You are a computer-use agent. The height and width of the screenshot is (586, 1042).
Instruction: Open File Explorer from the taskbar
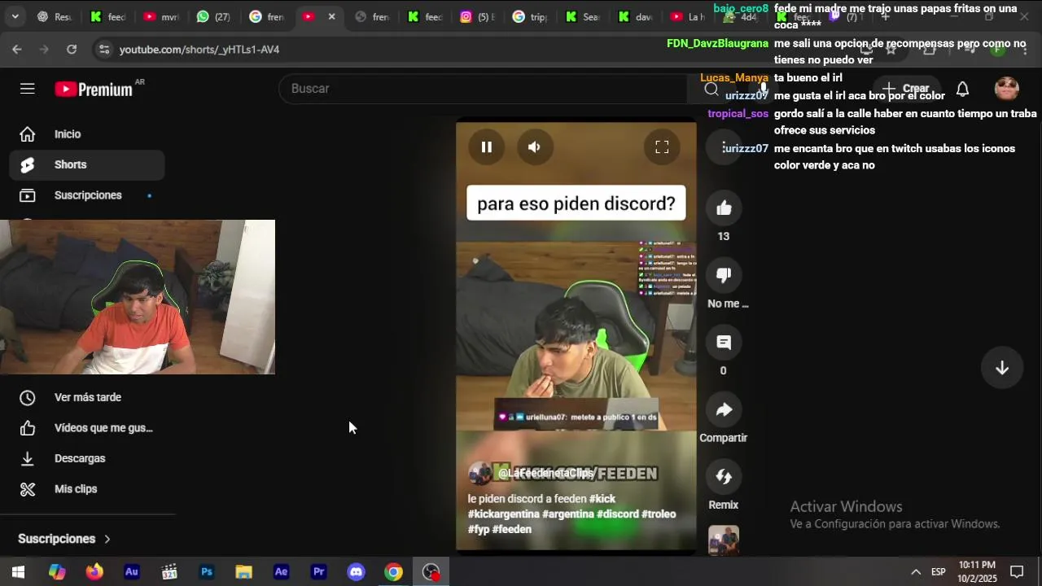pyautogui.click(x=244, y=572)
